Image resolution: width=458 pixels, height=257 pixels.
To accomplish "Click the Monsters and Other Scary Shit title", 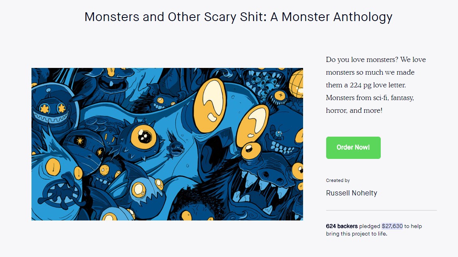I will [x=238, y=17].
